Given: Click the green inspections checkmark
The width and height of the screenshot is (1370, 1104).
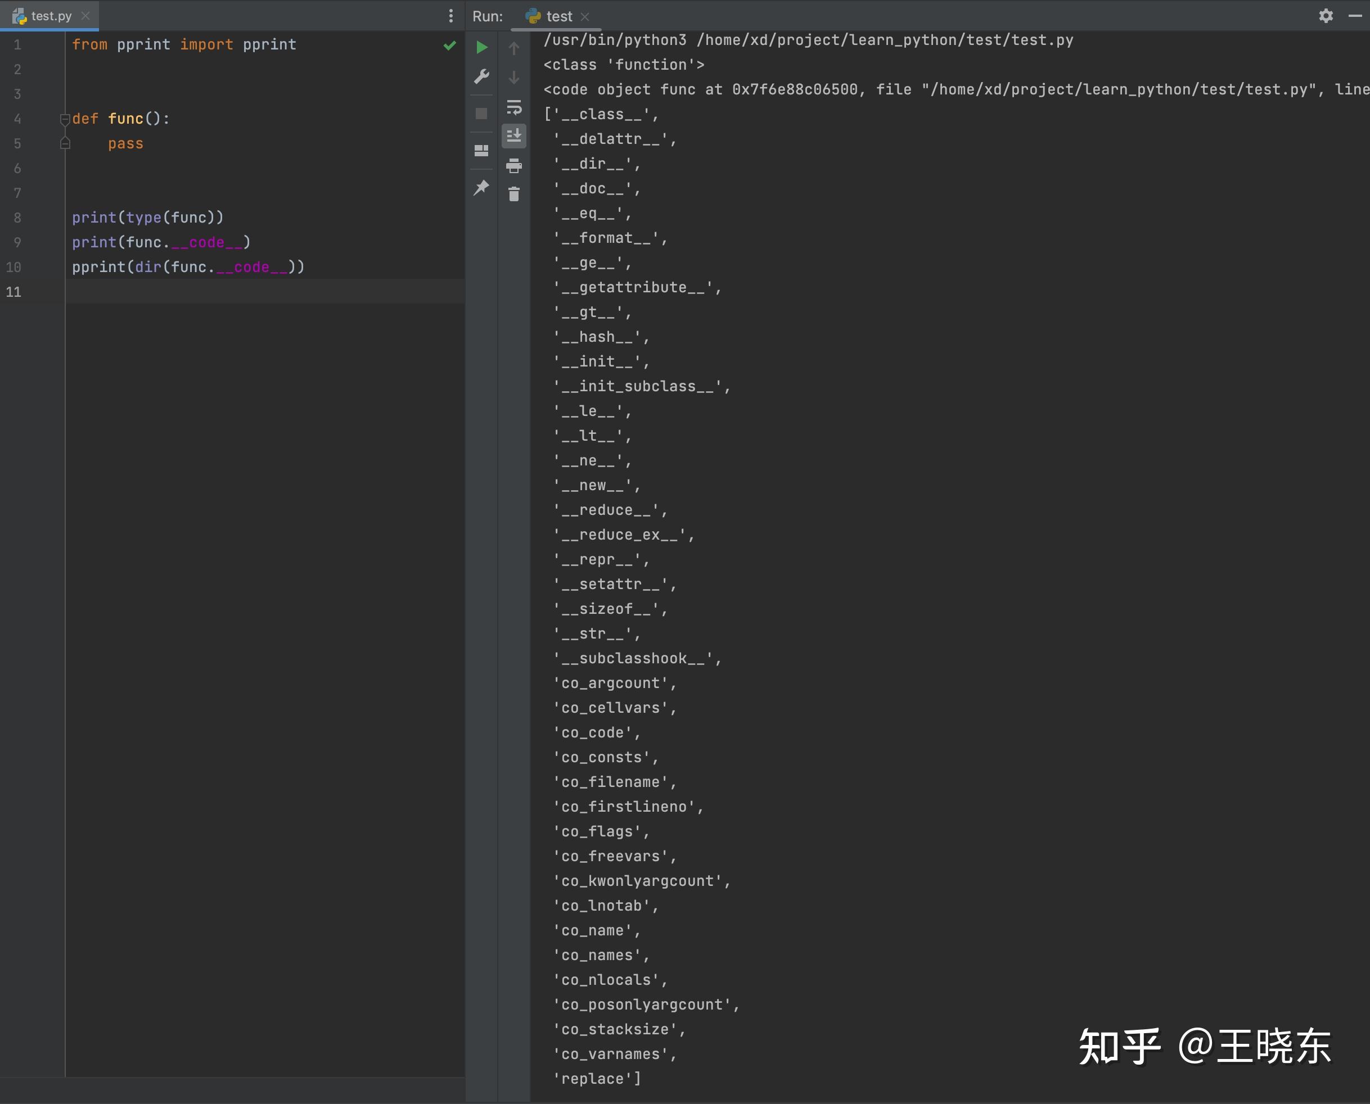Looking at the screenshot, I should (450, 45).
